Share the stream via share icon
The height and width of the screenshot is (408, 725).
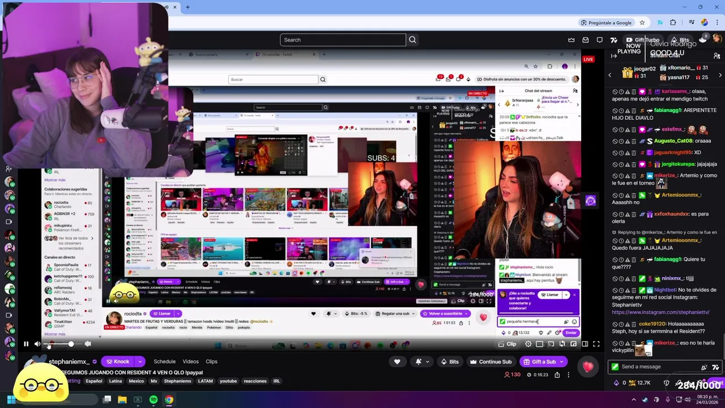click(557, 375)
